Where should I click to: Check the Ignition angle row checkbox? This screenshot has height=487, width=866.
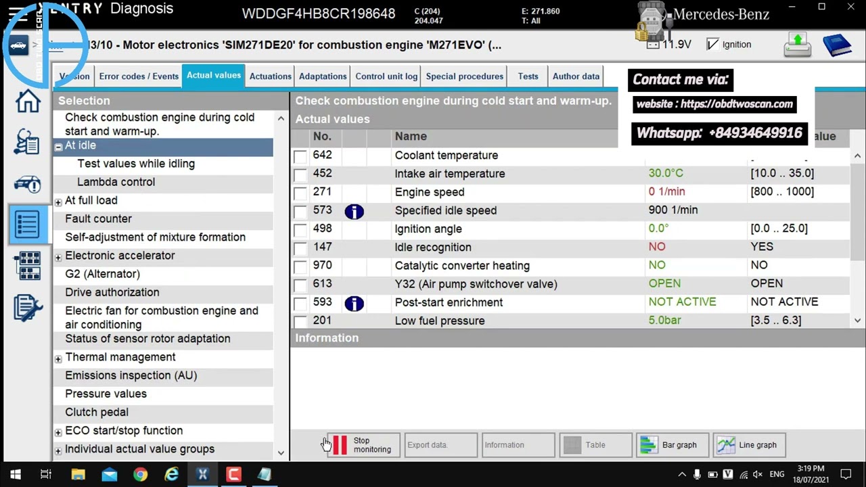click(x=300, y=229)
